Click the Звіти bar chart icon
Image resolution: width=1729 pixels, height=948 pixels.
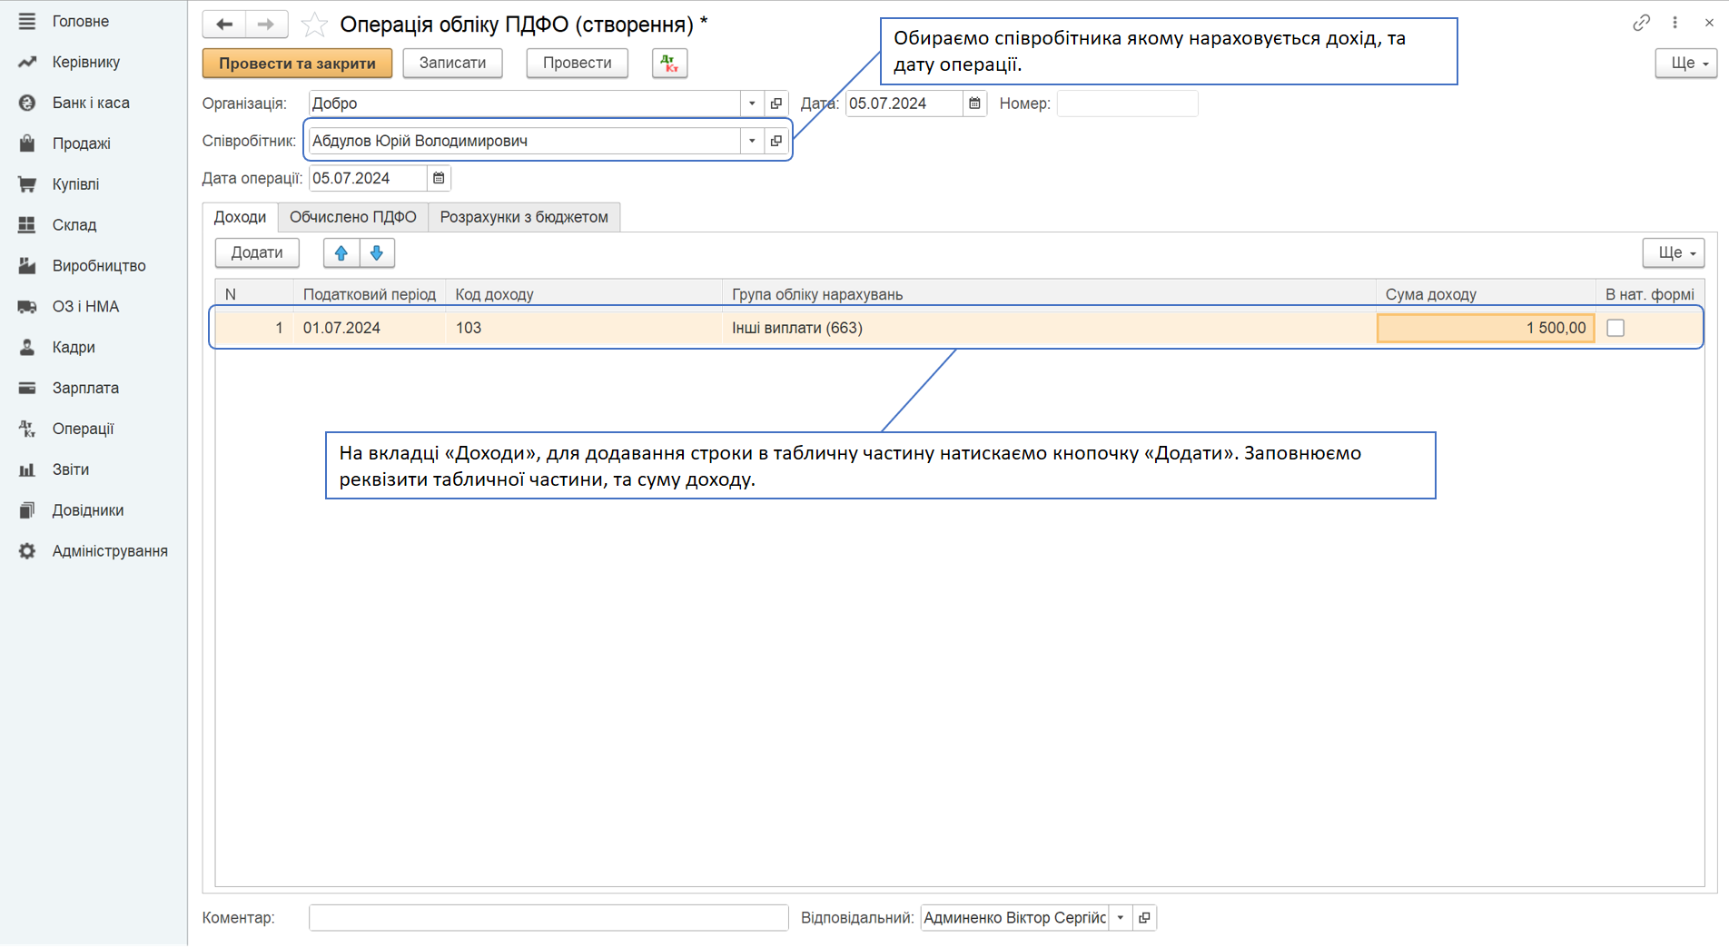[x=27, y=469]
